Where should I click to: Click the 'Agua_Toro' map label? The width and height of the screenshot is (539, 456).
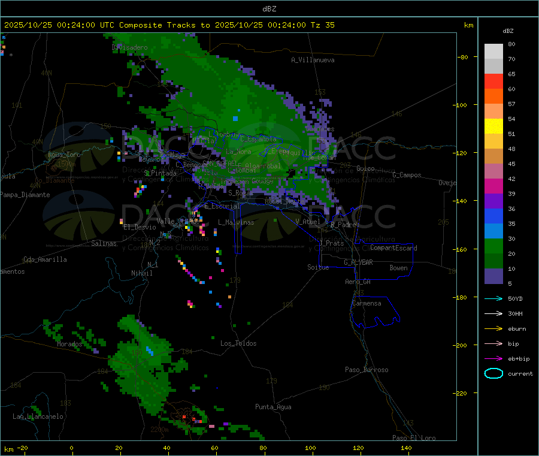[x=64, y=155]
